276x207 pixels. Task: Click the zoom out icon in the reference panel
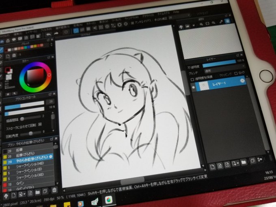(x=213, y=23)
